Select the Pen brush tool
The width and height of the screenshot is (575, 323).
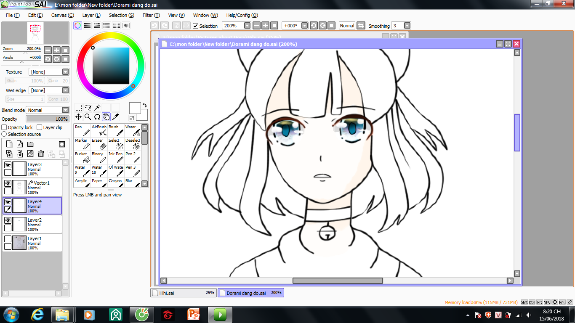82,131
